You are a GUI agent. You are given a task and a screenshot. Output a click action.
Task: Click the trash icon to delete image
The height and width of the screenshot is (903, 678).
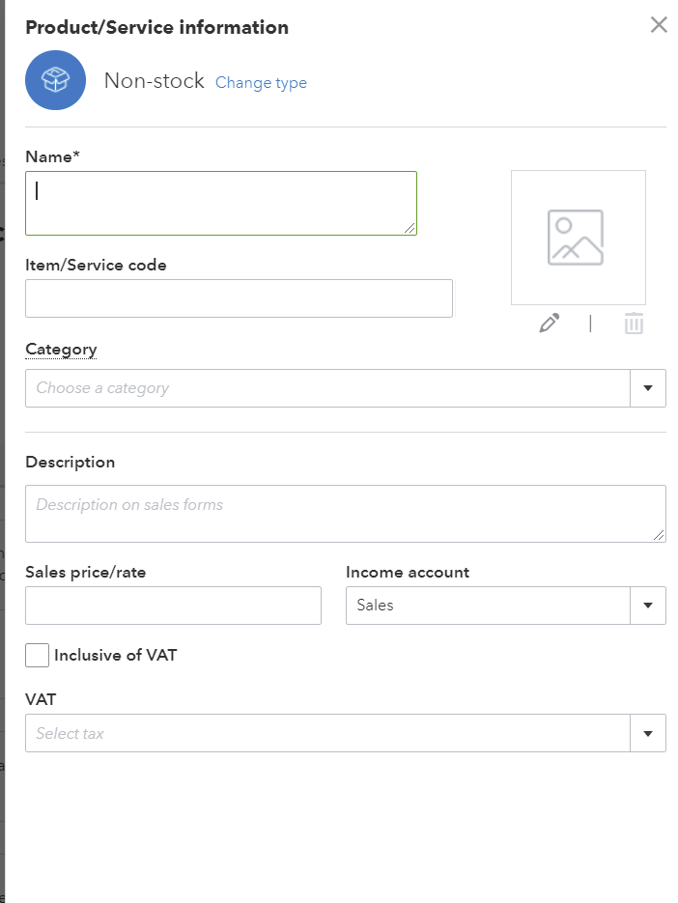[634, 324]
